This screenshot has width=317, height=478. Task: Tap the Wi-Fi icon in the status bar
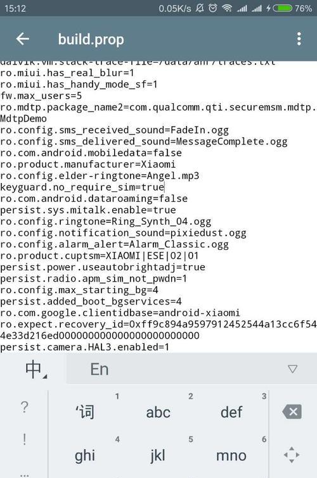[227, 8]
